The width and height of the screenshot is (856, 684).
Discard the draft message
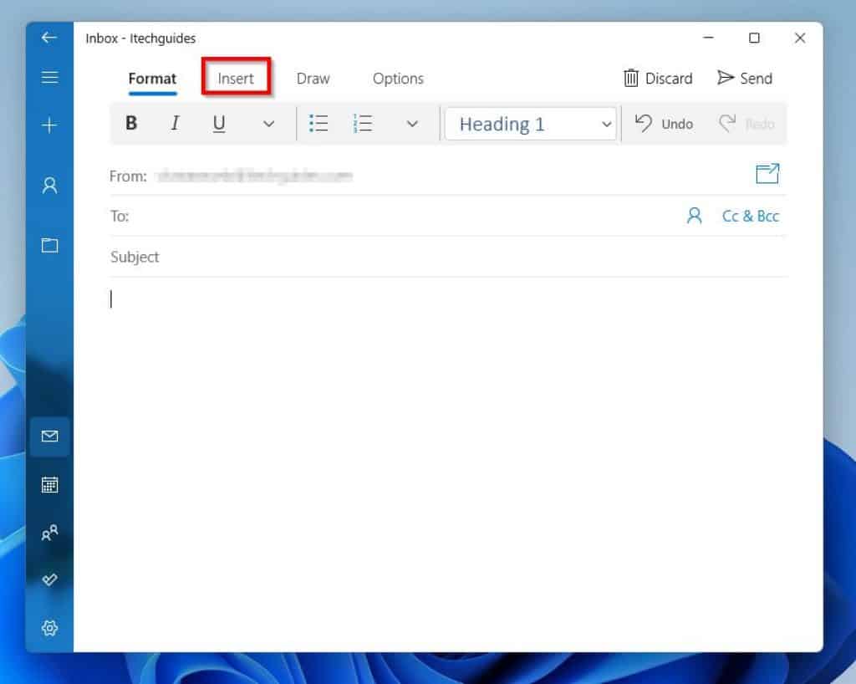658,78
